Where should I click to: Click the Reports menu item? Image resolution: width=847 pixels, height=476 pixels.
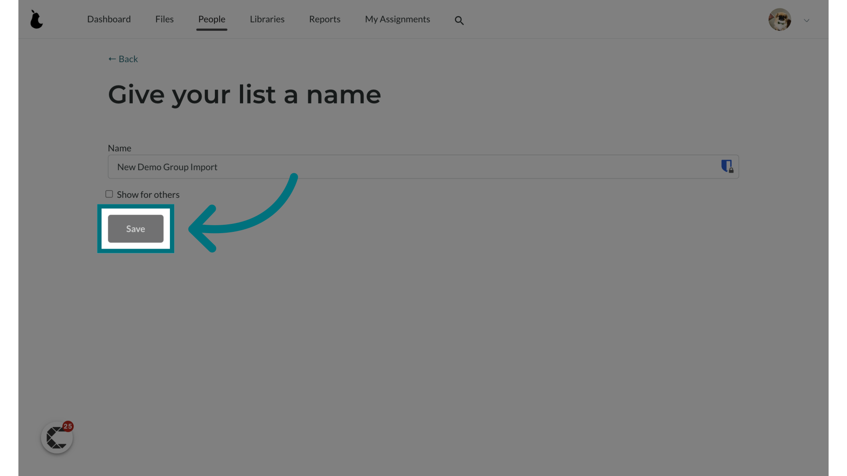325,19
